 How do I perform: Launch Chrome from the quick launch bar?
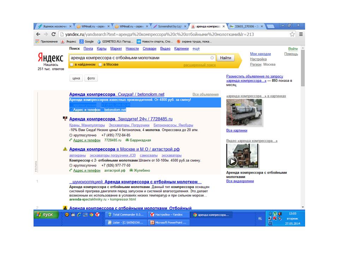(91, 214)
